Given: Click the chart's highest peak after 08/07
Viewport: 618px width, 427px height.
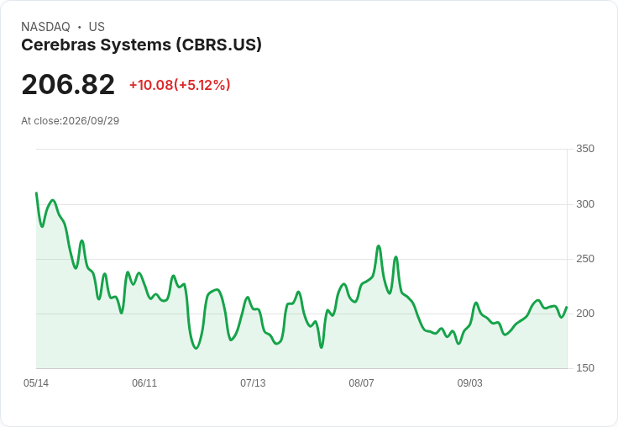Looking at the screenshot, I should [x=379, y=245].
